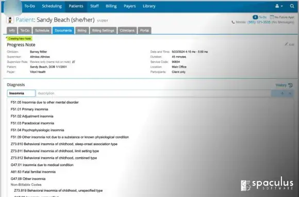Switch to the Schedule tab

click(x=42, y=30)
